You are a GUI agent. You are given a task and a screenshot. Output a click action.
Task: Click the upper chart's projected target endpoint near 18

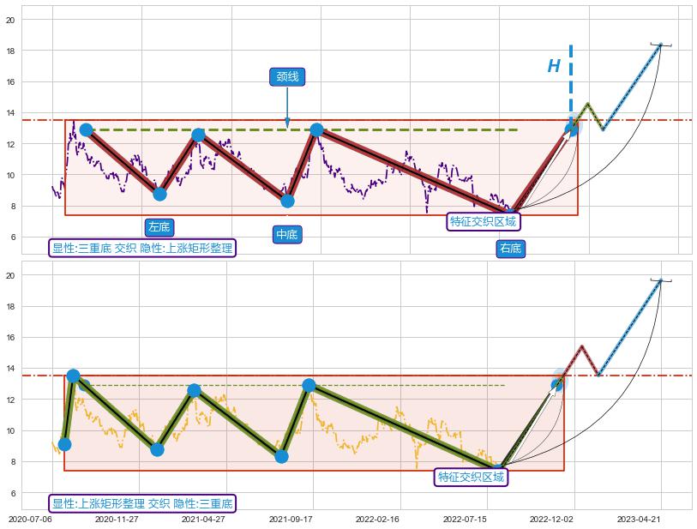(660, 45)
